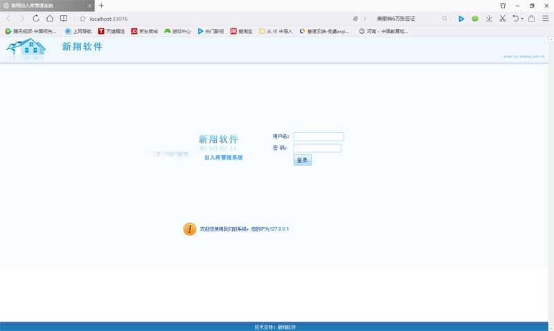Click the browser forward arrow
This screenshot has height=331, width=554.
coord(22,19)
